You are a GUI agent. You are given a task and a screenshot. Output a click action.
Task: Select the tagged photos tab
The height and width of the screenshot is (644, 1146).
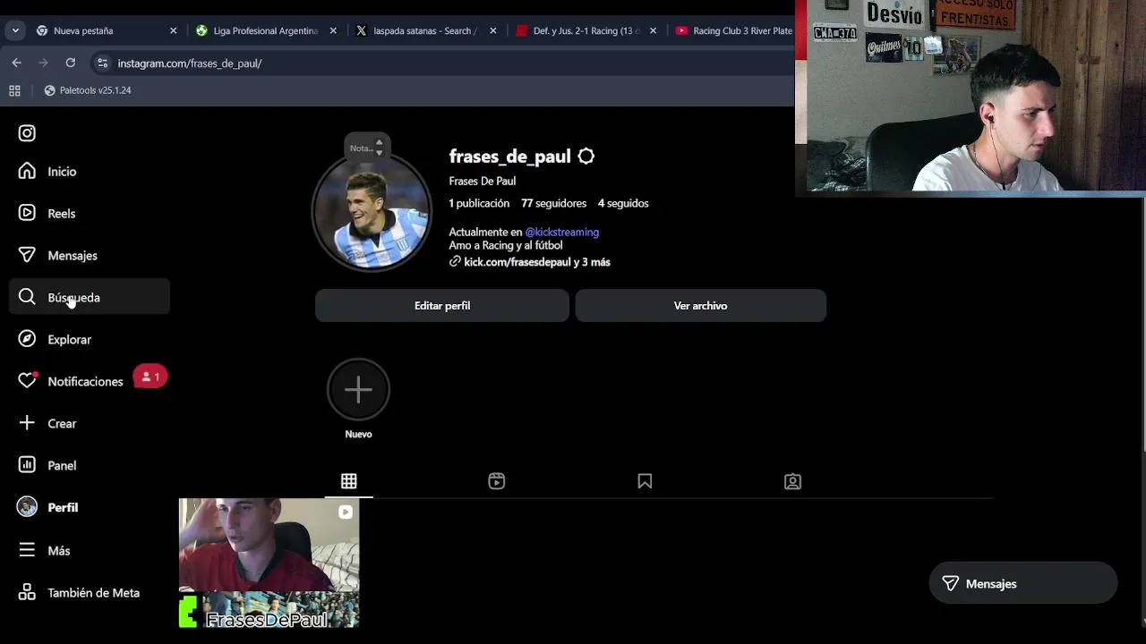pos(792,481)
